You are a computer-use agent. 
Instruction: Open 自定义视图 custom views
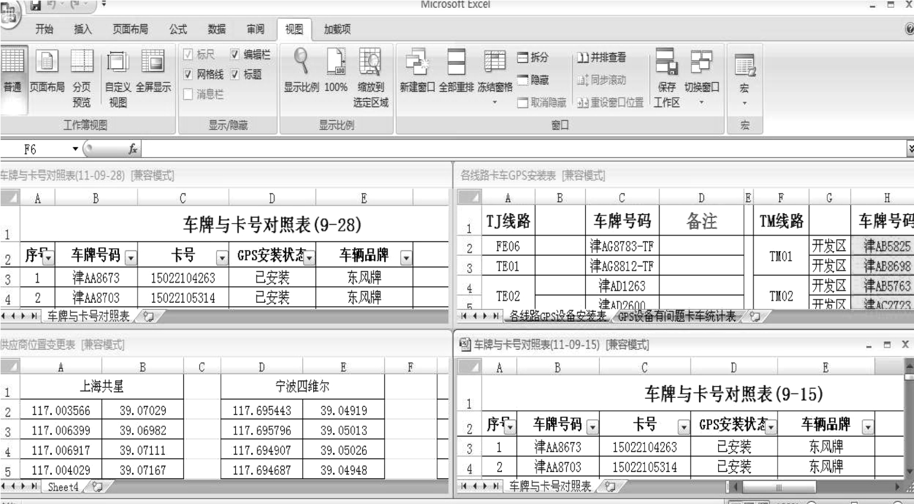tap(118, 78)
